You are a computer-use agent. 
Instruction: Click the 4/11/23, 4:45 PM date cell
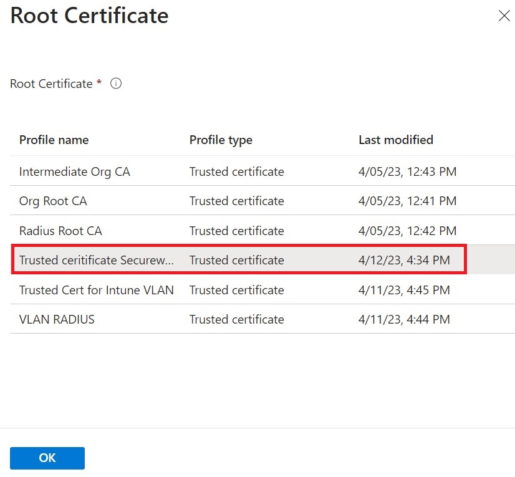(x=404, y=290)
